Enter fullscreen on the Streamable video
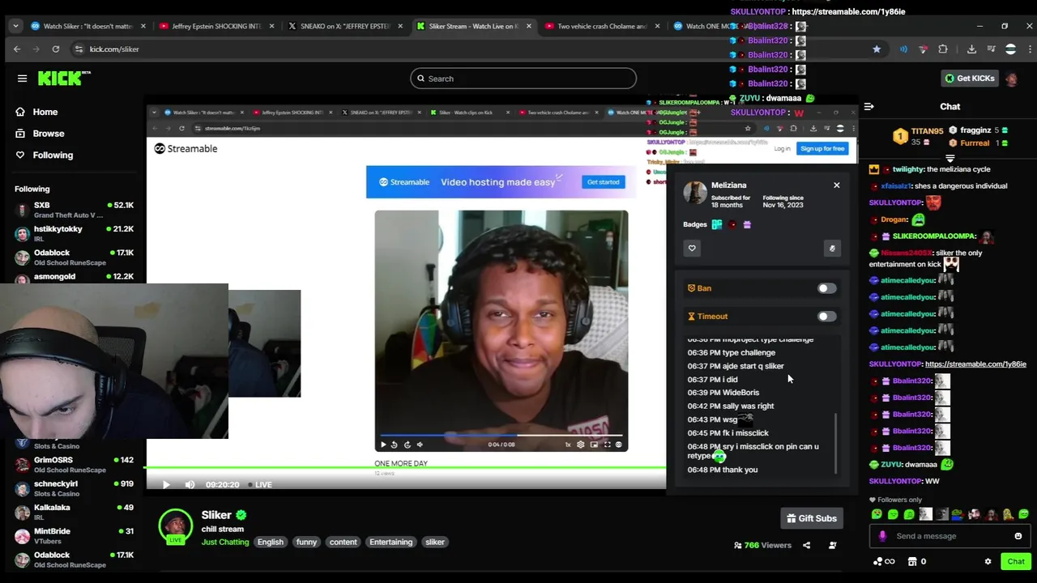Viewport: 1037px width, 583px height. pos(607,445)
